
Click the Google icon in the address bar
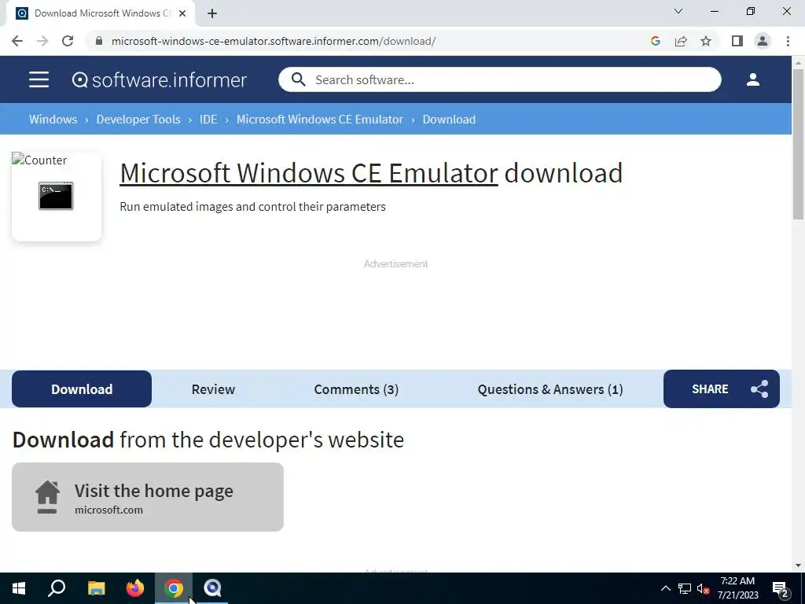[655, 41]
